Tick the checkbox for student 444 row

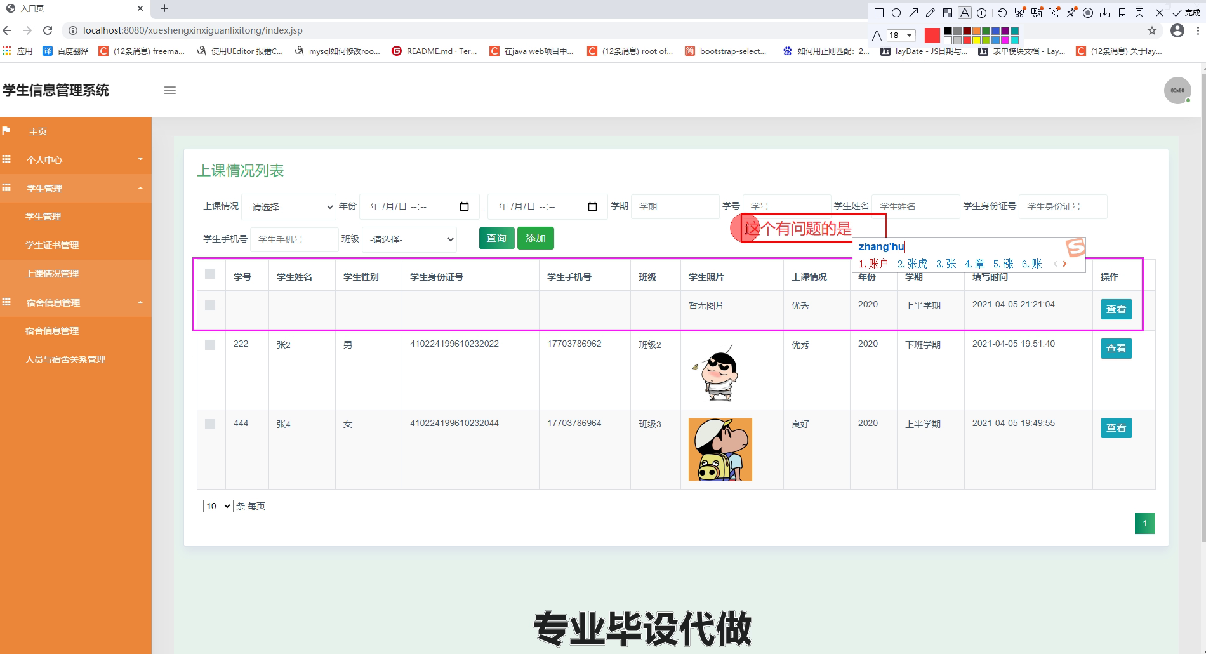pyautogui.click(x=210, y=424)
